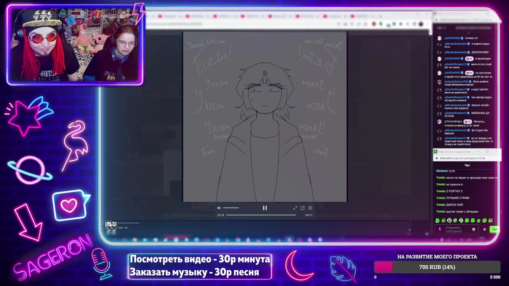Screen dimensions: 509x286
Task: Click the Kick logo tab icon in popout window
Action: (435, 152)
